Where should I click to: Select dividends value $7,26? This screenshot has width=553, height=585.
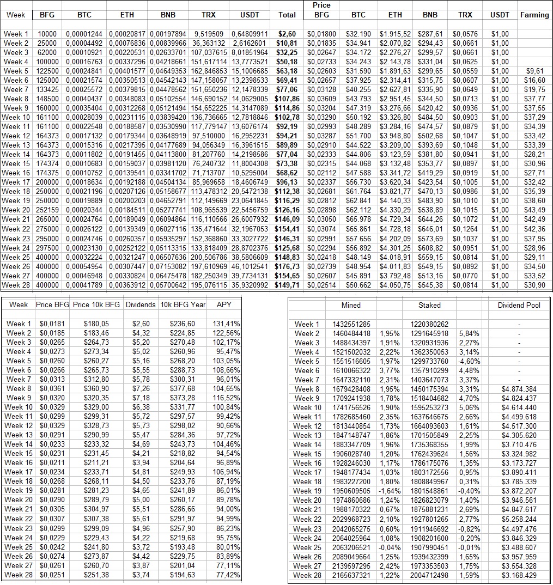[141, 388]
